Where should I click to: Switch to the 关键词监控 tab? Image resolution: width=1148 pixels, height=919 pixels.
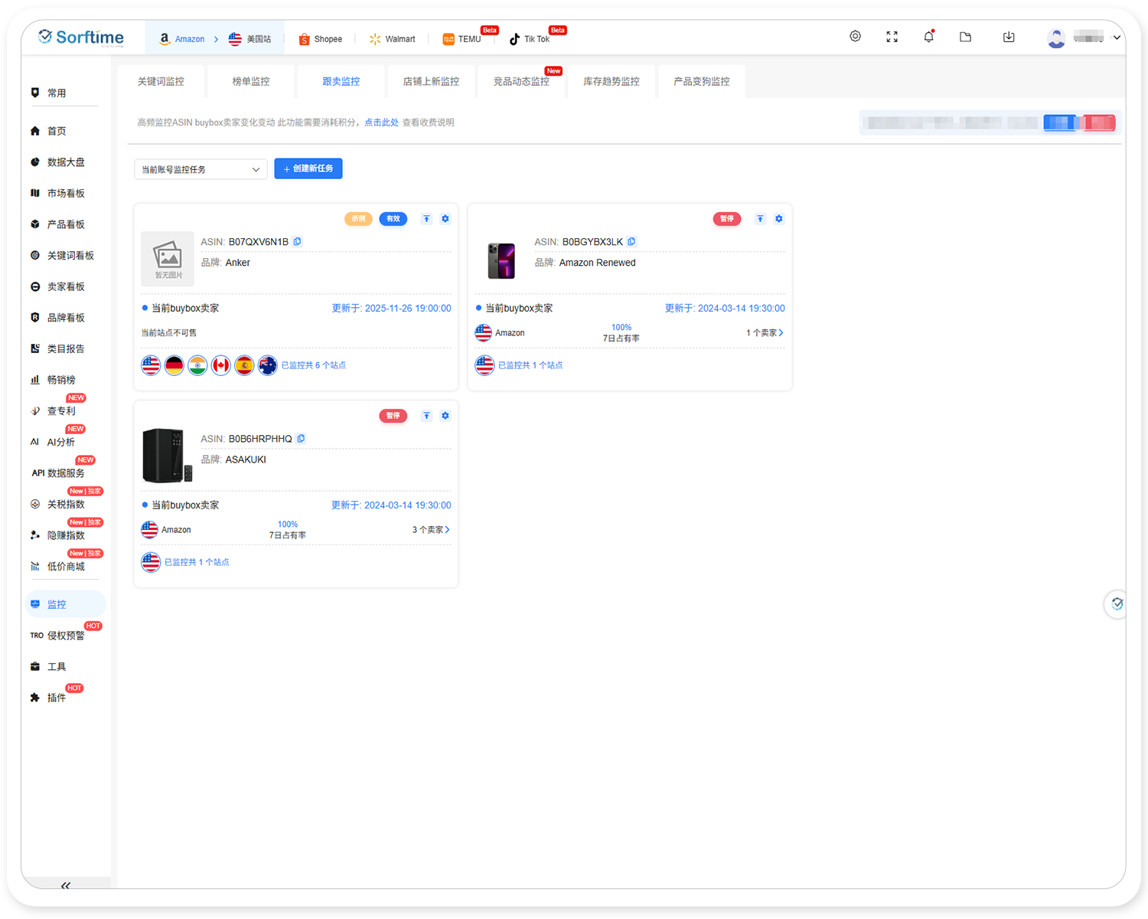161,81
